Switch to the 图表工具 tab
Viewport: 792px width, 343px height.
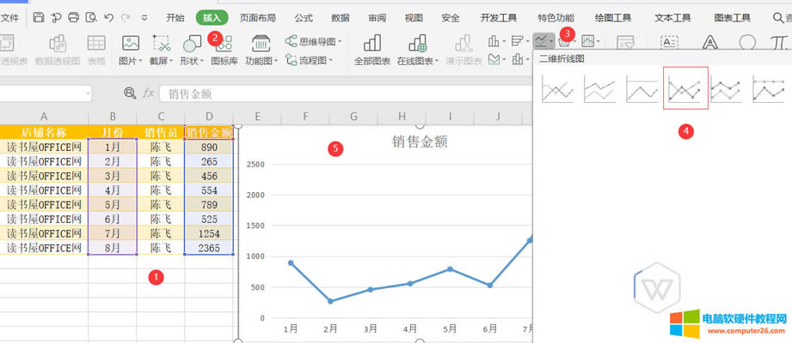click(732, 17)
